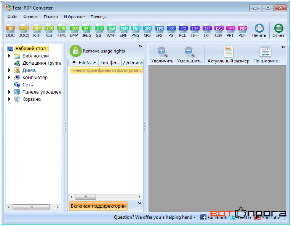The width and height of the screenshot is (291, 226).
Task: Convert selected file to HTML
Action: coord(61,30)
